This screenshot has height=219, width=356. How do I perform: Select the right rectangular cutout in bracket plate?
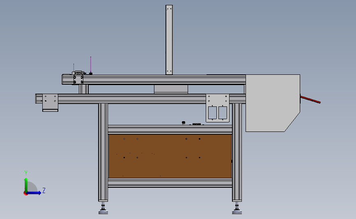(x=223, y=113)
